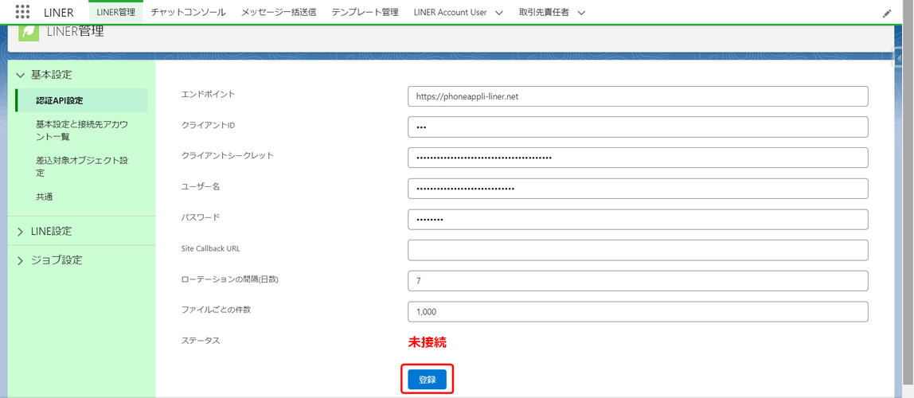Click the クライアントシークレット input field

(x=637, y=158)
